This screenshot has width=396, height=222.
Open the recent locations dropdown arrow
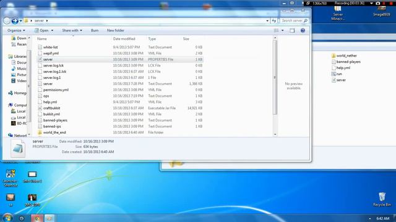click(20, 20)
